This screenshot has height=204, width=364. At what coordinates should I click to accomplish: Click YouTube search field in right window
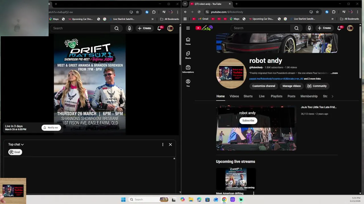[260, 28]
